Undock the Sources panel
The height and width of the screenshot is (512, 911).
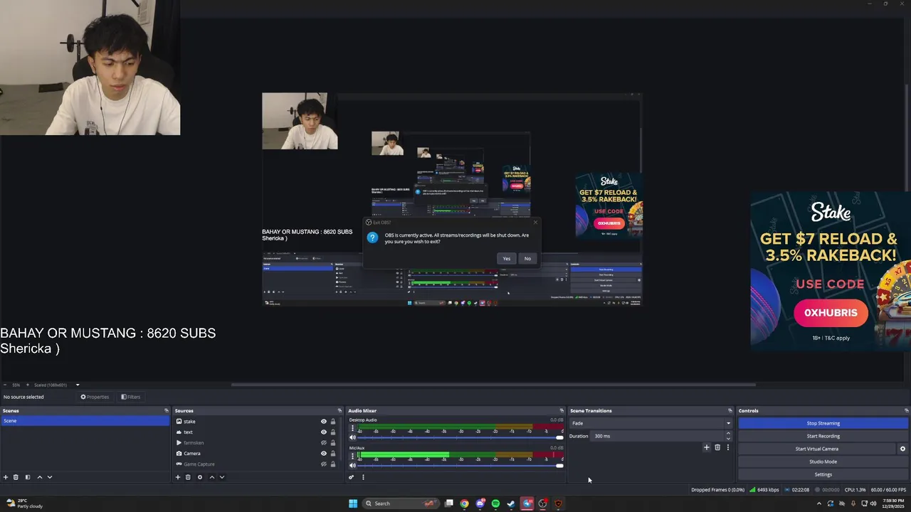pyautogui.click(x=340, y=410)
